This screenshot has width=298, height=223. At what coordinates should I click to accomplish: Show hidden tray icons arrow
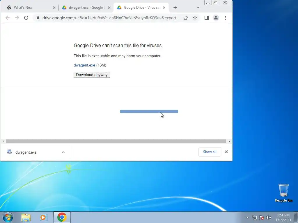tap(247, 218)
